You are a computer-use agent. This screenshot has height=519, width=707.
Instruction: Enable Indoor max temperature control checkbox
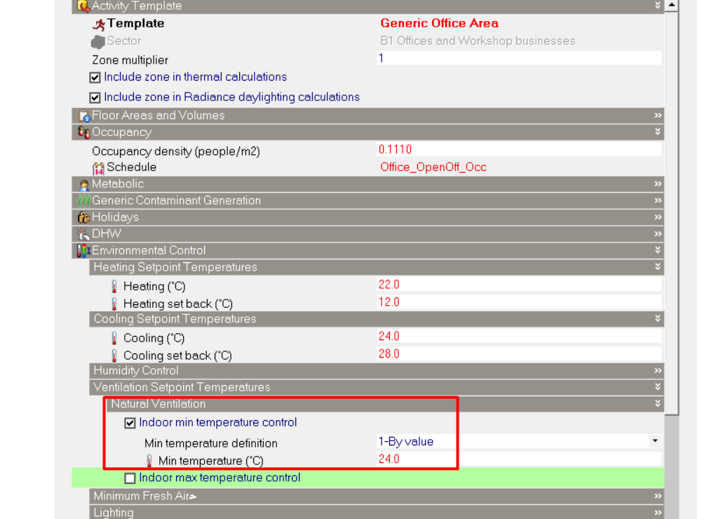130,478
